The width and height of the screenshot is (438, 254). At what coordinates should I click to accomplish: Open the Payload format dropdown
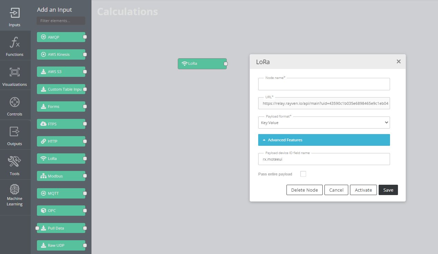tap(324, 122)
